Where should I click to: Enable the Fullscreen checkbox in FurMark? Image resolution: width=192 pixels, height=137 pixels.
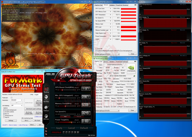point(11,98)
